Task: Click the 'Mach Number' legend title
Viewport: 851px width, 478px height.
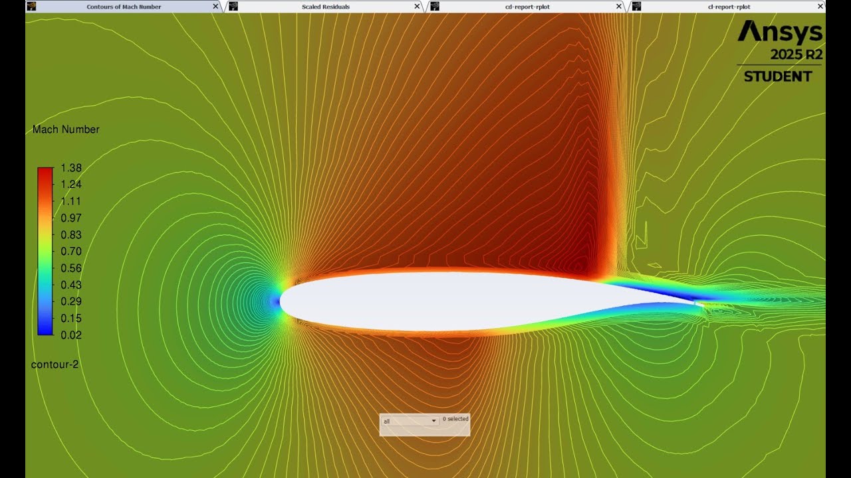Action: tap(66, 129)
